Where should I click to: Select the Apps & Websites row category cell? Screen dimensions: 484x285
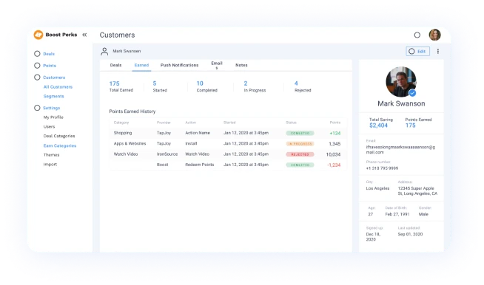[130, 143]
